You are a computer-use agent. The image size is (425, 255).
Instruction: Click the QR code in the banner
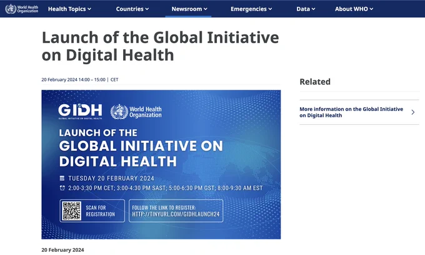[x=71, y=211]
